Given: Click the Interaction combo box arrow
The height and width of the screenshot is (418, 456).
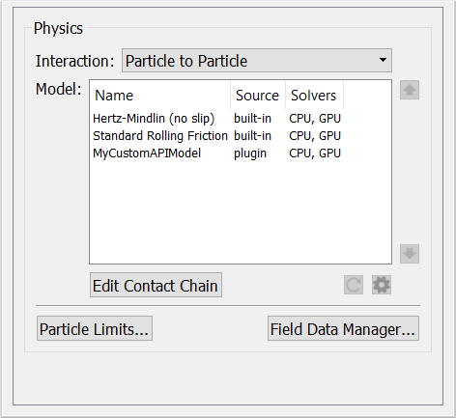Looking at the screenshot, I should tap(383, 60).
